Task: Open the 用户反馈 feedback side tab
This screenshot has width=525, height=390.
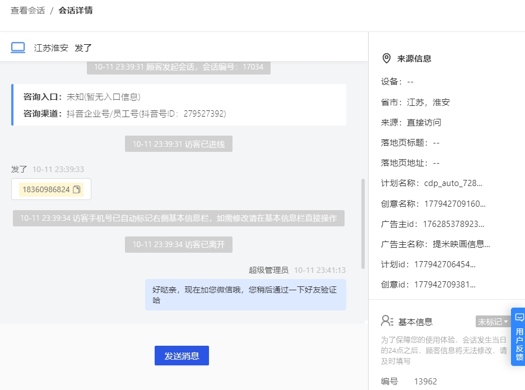Action: click(x=518, y=337)
